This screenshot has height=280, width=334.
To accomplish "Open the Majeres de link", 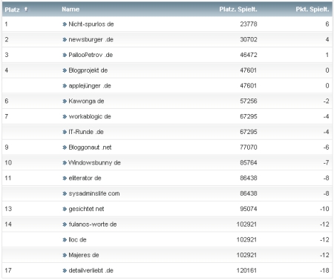I will tap(84, 255).
